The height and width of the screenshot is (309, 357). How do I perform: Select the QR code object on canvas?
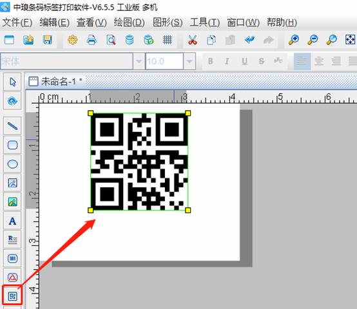pos(139,162)
